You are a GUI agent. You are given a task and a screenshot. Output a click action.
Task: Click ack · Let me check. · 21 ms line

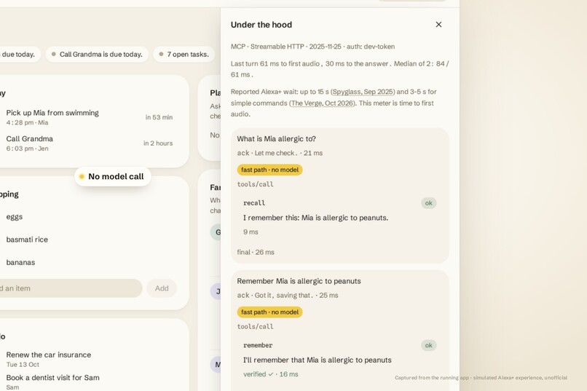tap(280, 153)
